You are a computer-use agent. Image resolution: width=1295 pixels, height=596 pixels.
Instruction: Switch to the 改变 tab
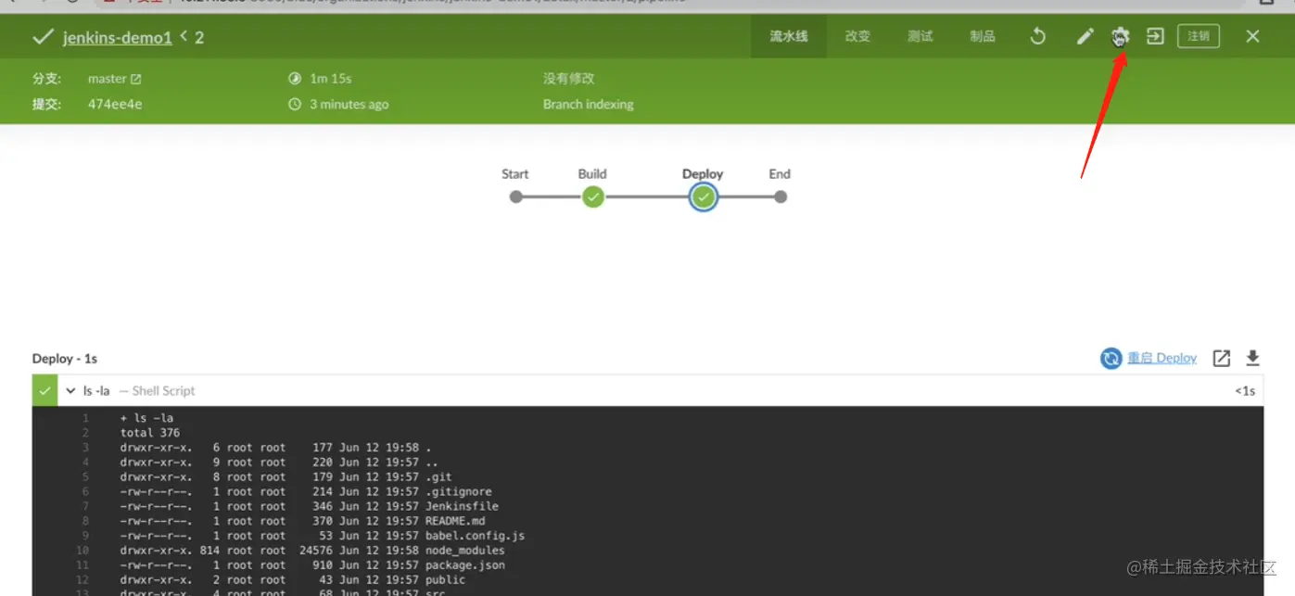[x=857, y=36]
